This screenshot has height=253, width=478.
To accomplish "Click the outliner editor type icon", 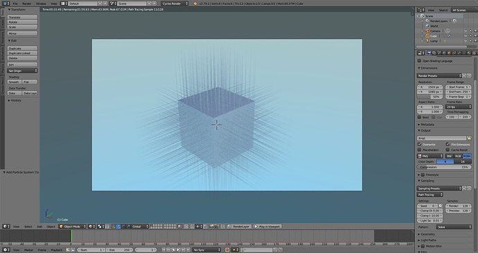I will click(421, 10).
